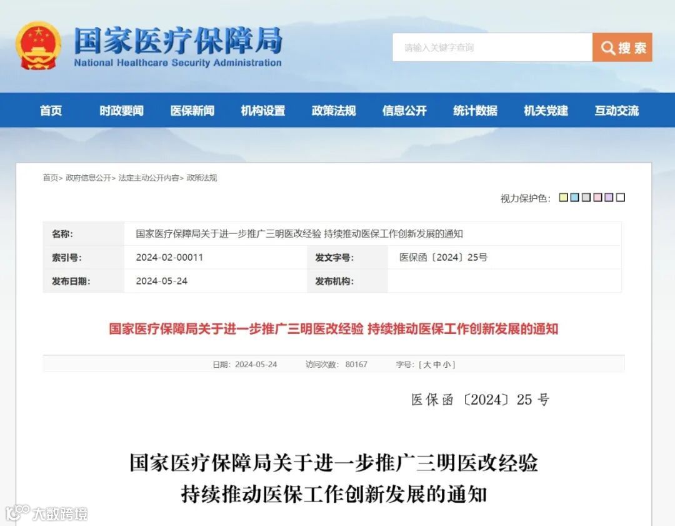Click the 视力保护色 label
Screen dimensions: 675x526
coord(525,198)
